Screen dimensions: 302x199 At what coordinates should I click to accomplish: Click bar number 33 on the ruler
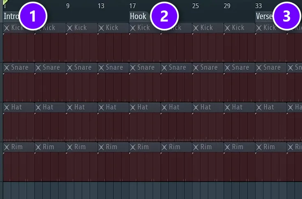tap(258, 6)
